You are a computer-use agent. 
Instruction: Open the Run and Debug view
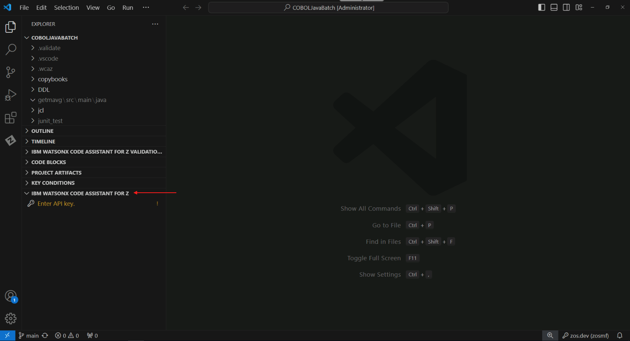pos(11,95)
